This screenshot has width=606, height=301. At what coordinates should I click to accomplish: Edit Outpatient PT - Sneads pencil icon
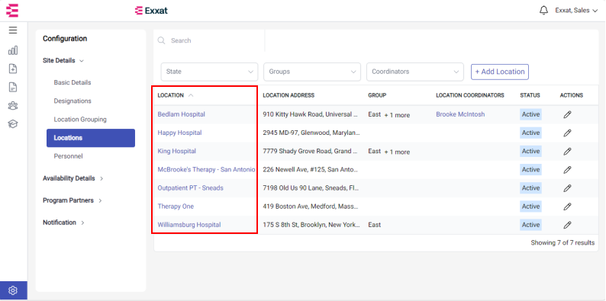(x=567, y=188)
